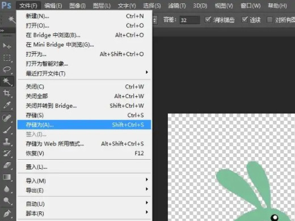Image resolution: width=295 pixels, height=221 pixels.
Task: Open the 图像(I) menu
Action: tap(78, 6)
